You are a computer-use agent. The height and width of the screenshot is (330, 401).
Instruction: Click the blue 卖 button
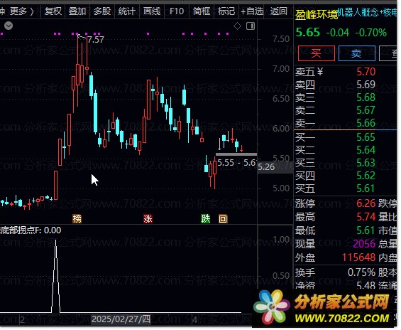357,53
